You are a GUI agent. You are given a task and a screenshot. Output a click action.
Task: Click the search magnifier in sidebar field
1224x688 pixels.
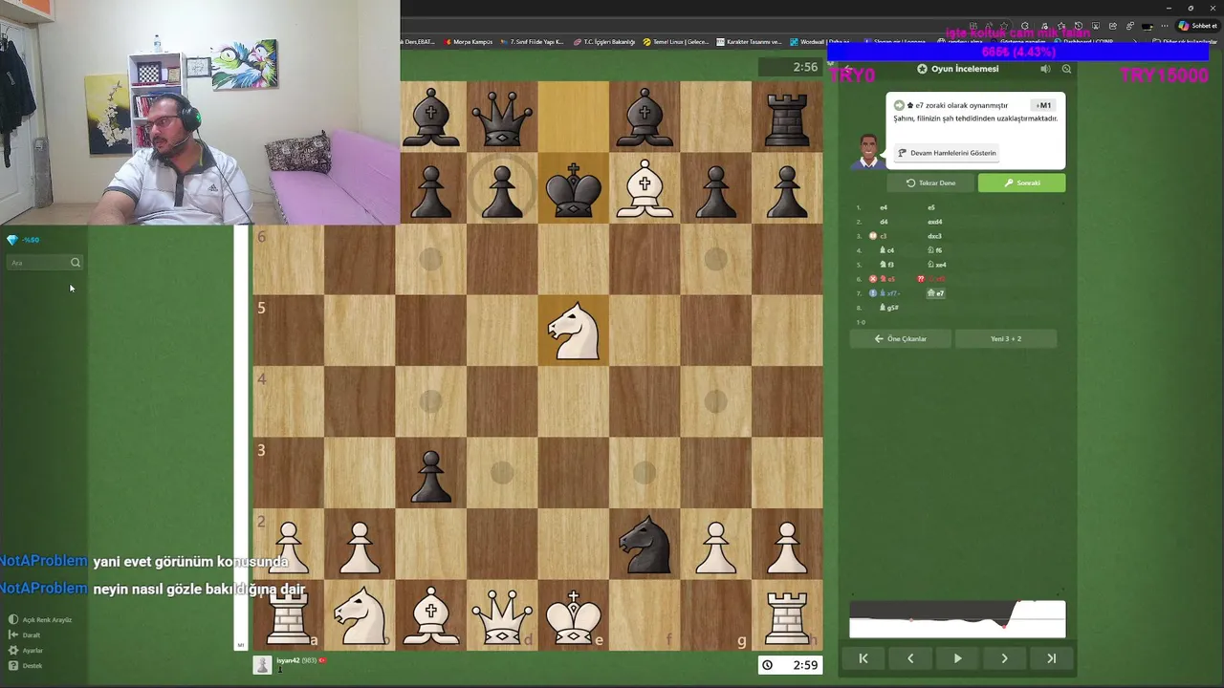point(75,263)
